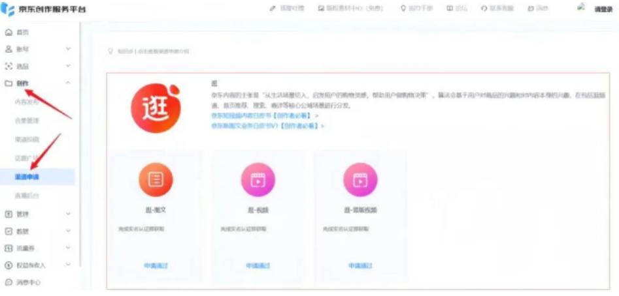The image size is (619, 296).
Task: Click the 联系客服 headset icon
Action: pyautogui.click(x=484, y=8)
